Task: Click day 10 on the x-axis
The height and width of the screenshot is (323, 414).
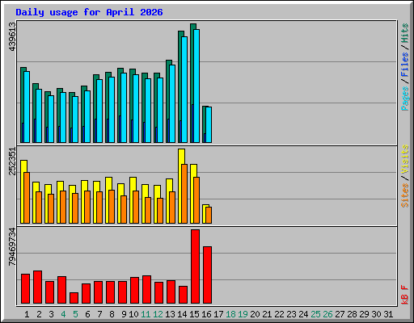Action: click(x=133, y=314)
